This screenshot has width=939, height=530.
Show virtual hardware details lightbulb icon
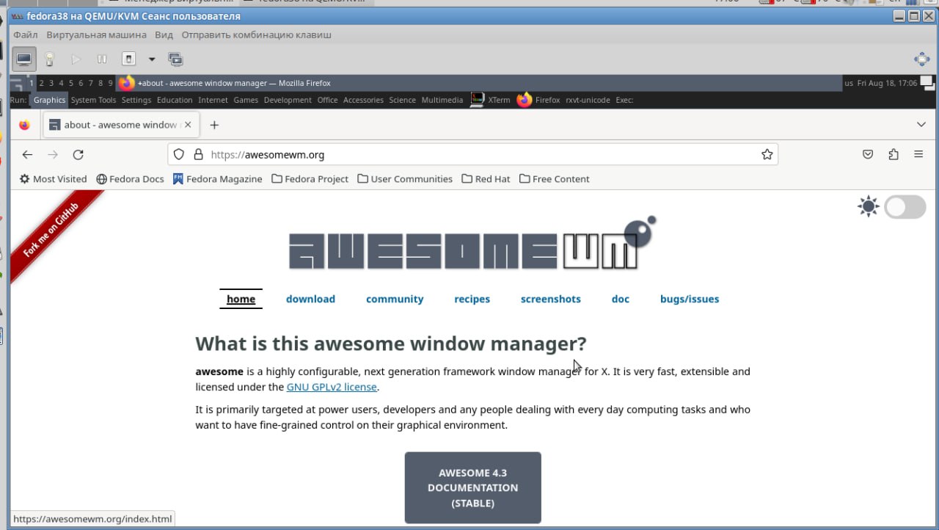[x=49, y=59]
